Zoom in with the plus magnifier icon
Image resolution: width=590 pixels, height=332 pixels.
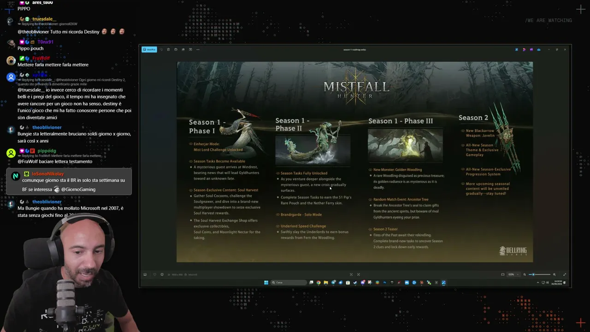555,274
